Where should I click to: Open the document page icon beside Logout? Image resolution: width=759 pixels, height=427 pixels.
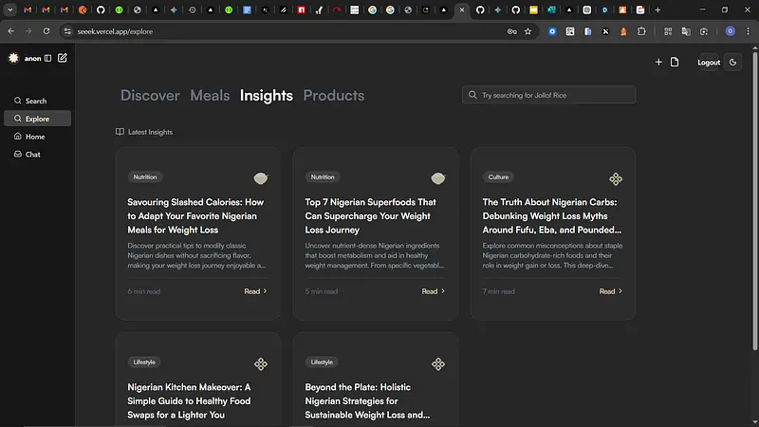675,63
